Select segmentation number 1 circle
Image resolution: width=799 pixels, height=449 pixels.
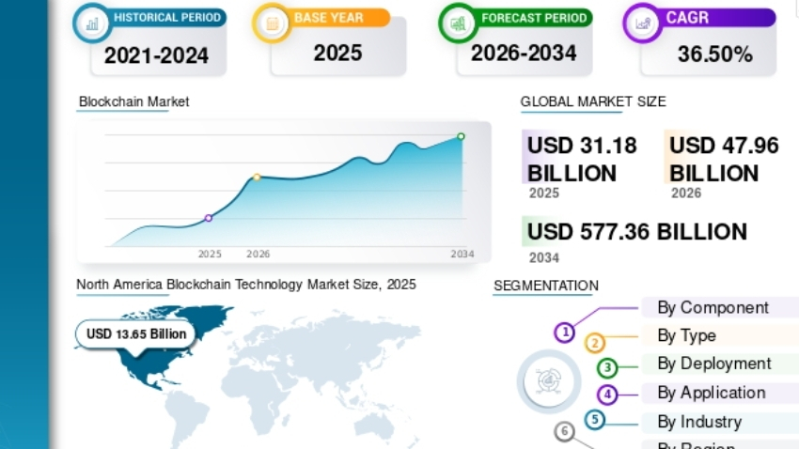pos(565,333)
